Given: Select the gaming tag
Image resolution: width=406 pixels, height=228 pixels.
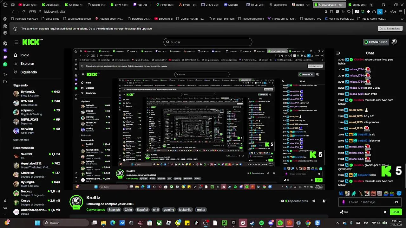Looking at the screenshot, I should coord(169,210).
